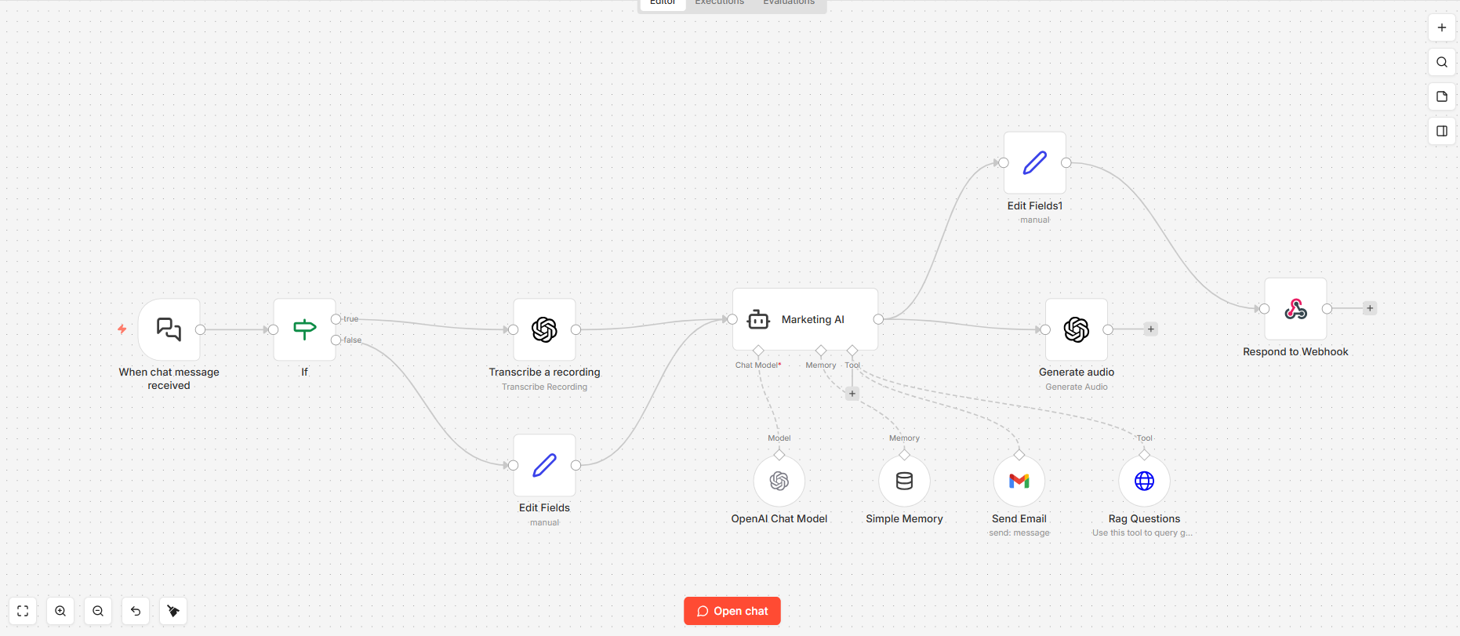Switch to the Executions tab
1460x636 pixels.
[x=719, y=3]
